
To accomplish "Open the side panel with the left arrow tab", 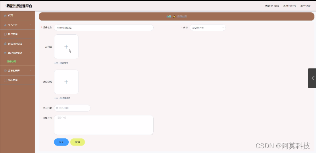I will pyautogui.click(x=312, y=78).
